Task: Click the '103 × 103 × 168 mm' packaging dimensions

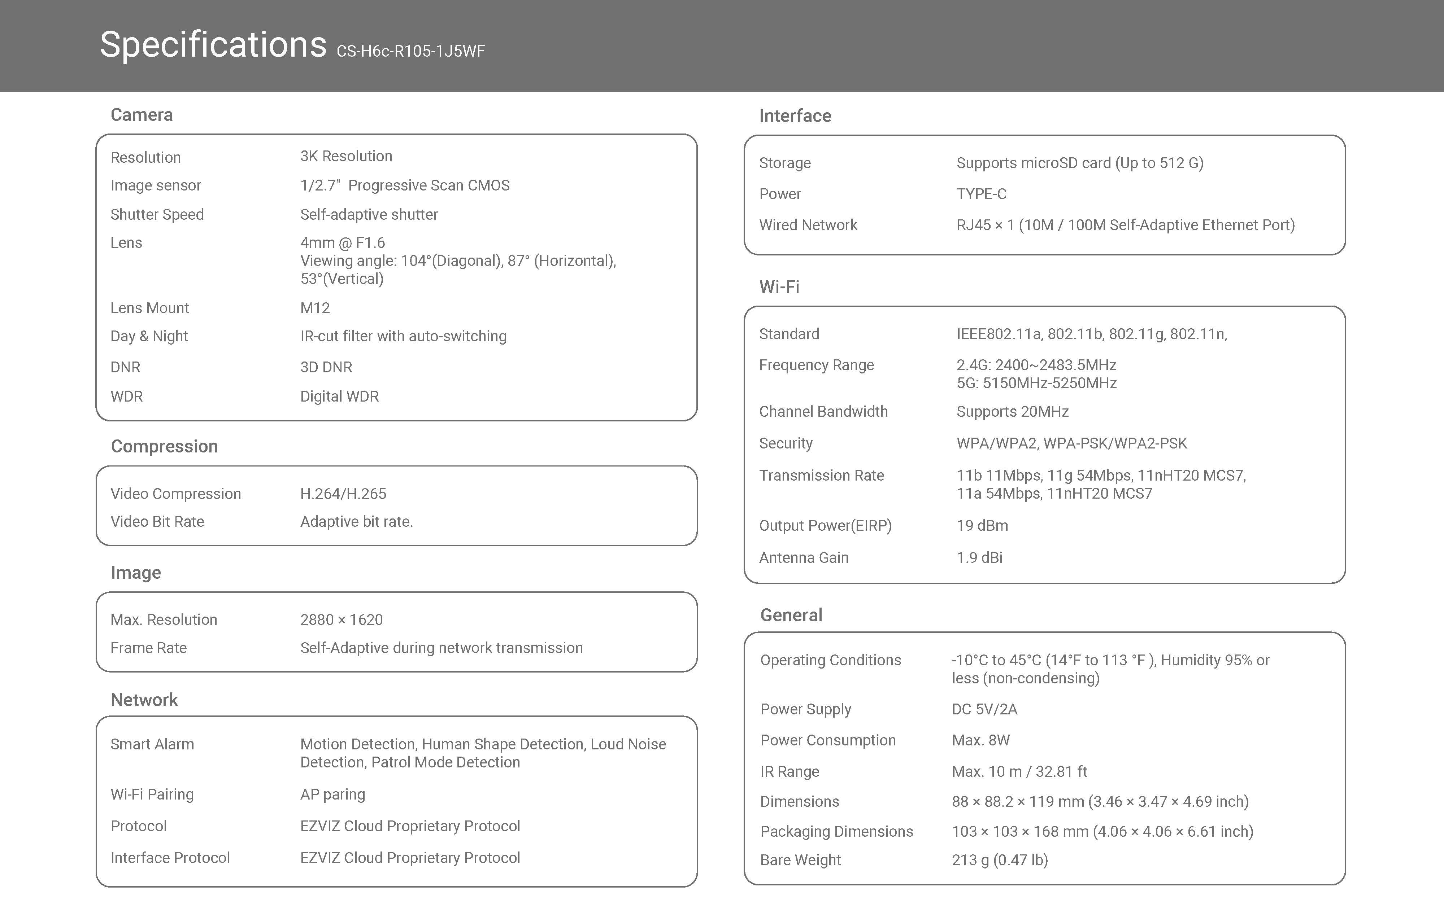Action: (1102, 832)
